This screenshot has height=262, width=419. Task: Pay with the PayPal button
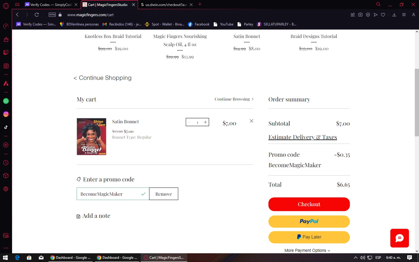click(309, 221)
